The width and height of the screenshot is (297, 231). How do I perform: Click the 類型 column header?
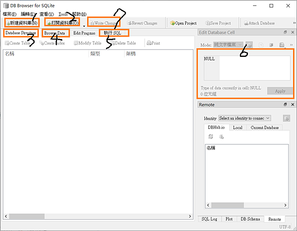[x=106, y=54]
